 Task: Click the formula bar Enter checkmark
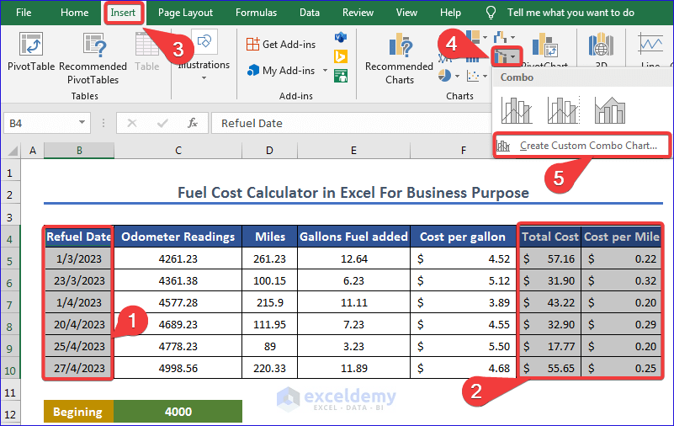(x=162, y=124)
